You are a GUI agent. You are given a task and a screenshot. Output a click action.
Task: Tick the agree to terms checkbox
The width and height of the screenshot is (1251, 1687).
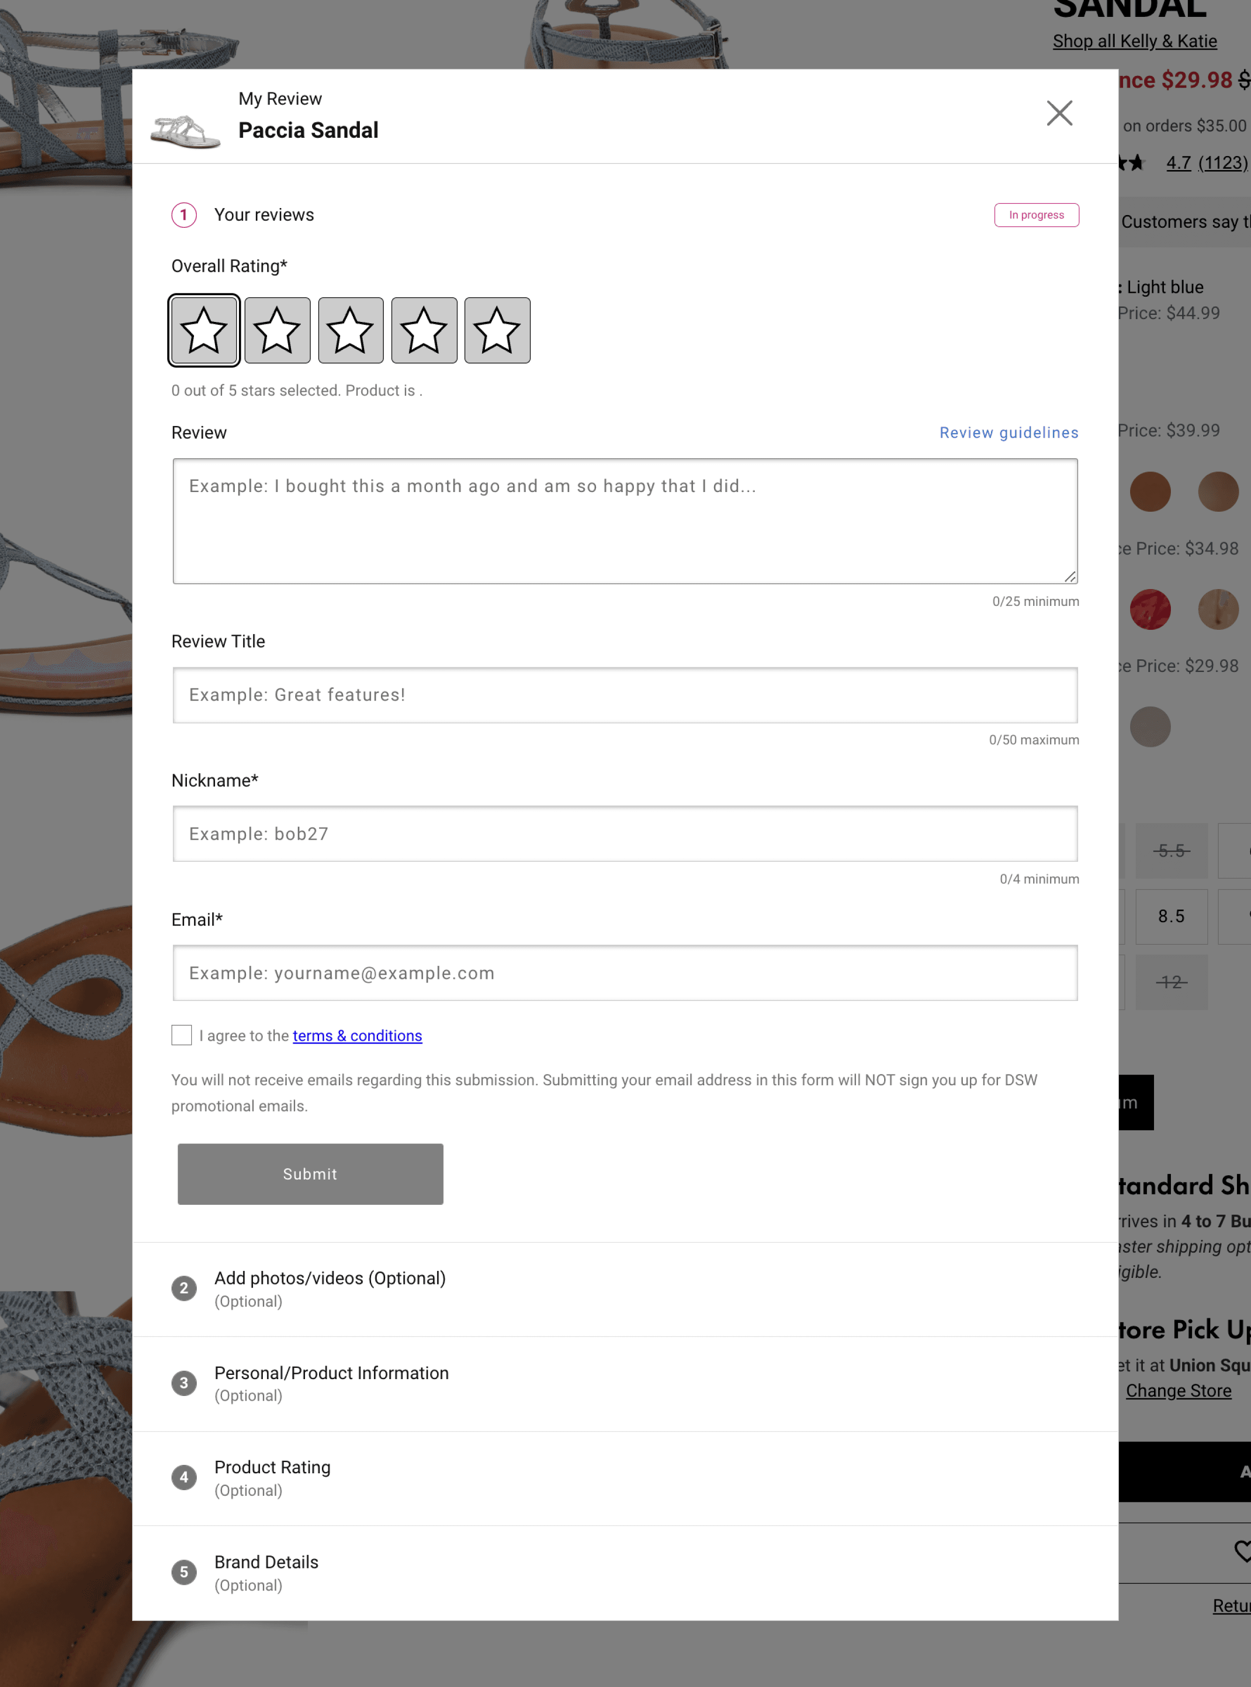point(182,1035)
